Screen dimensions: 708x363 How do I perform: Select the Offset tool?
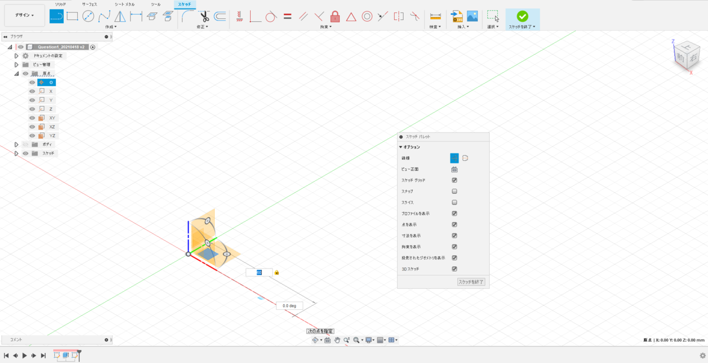point(219,16)
